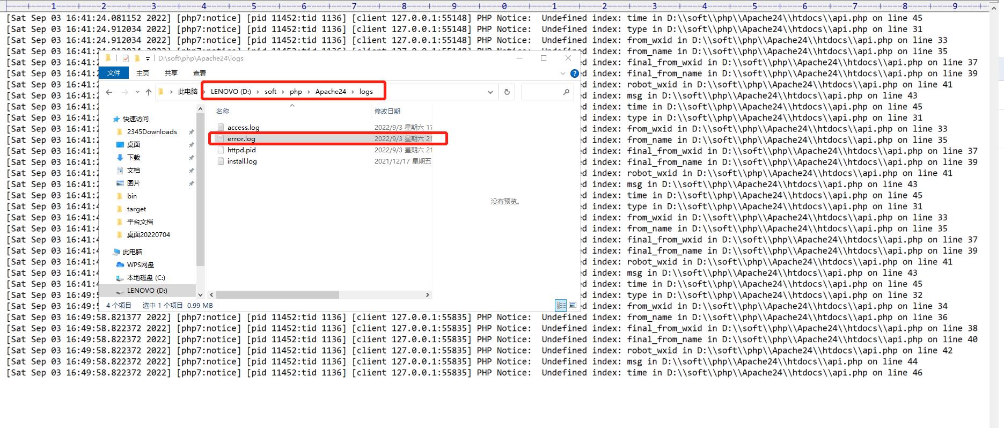
Task: Click search magnifier in Explorer search box
Action: [x=566, y=92]
